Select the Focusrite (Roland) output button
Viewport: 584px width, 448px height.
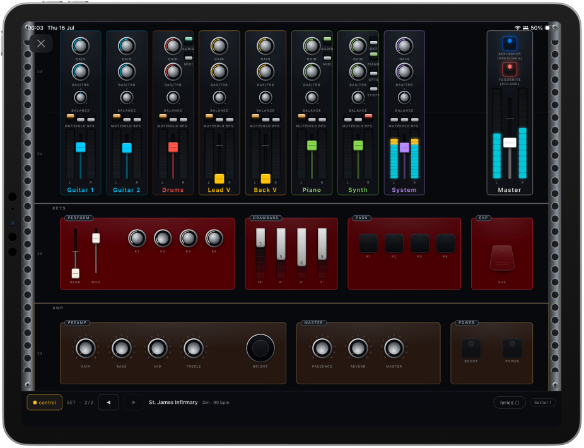[510, 69]
